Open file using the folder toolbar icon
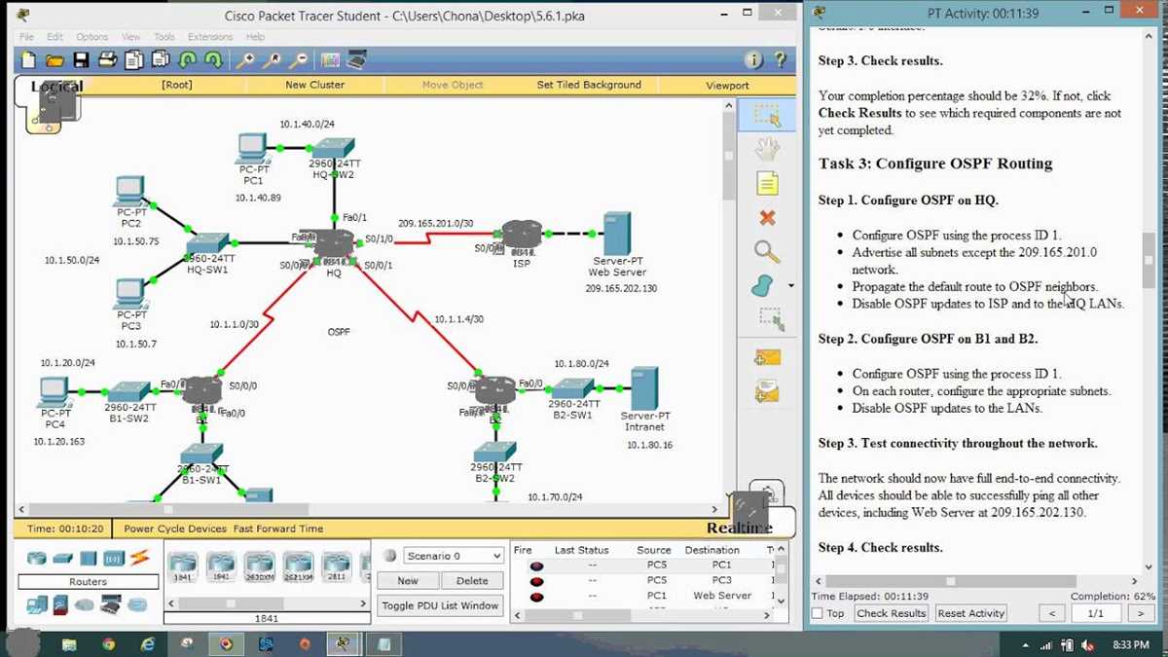This screenshot has height=657, width=1168. pyautogui.click(x=55, y=60)
